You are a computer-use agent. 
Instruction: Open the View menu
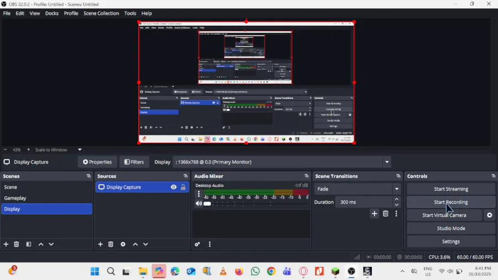click(x=35, y=13)
